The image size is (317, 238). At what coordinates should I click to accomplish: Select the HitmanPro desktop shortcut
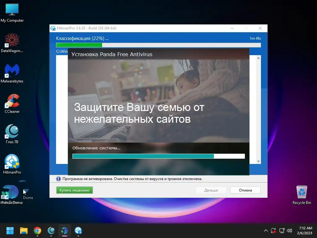pos(12,164)
